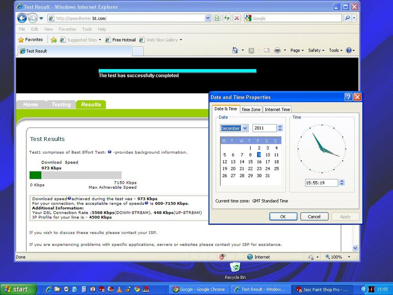Switch to the Time Zone tab
This screenshot has height=295, width=393.
[x=251, y=109]
